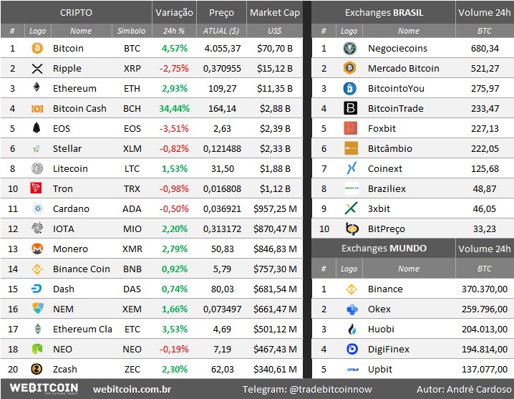Click the Foxbit name cell
Viewport: 514px width, 399px height.
pos(382,128)
